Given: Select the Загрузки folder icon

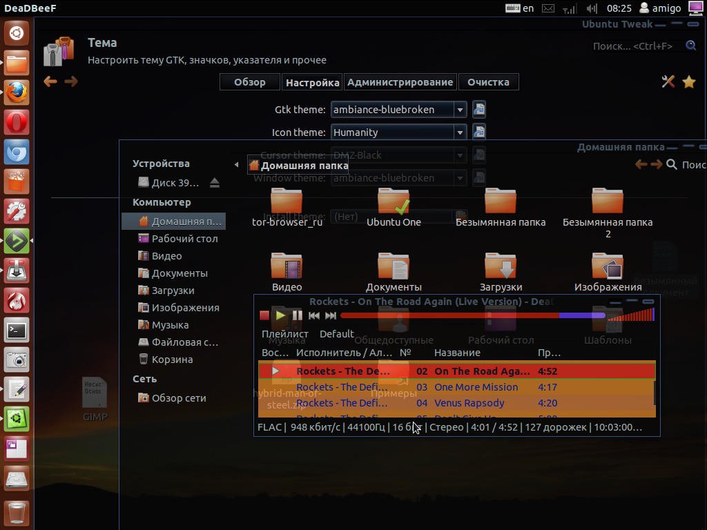Looking at the screenshot, I should [501, 266].
